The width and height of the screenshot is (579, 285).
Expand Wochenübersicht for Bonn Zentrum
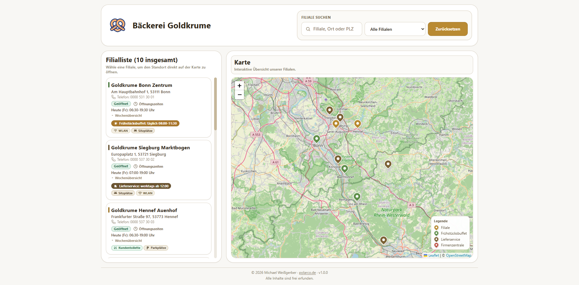click(128, 116)
